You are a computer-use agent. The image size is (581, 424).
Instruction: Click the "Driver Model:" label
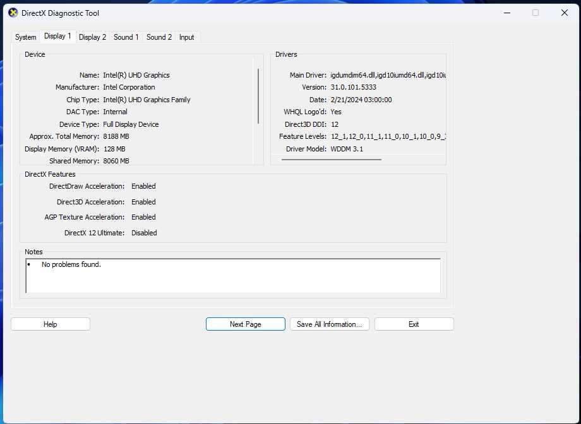pos(306,149)
